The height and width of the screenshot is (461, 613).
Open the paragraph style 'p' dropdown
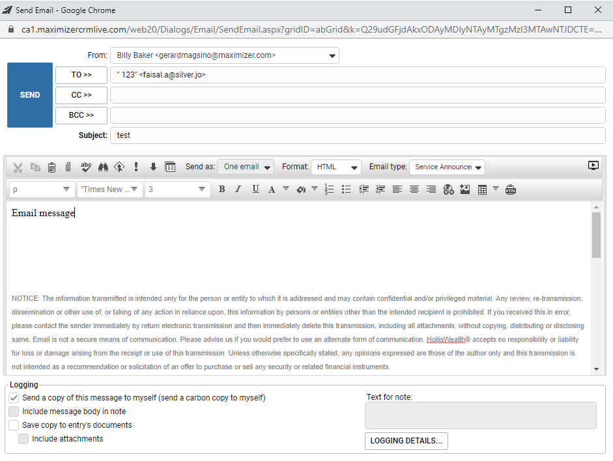(x=42, y=189)
